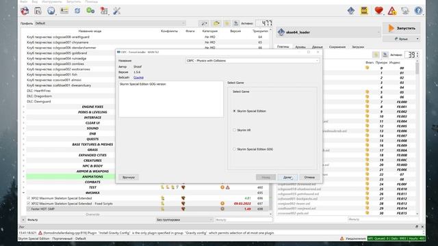Open the Default profile dropdown
The width and height of the screenshot is (438, 246).
coord(109,23)
